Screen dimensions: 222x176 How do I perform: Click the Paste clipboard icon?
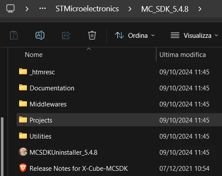point(14,35)
